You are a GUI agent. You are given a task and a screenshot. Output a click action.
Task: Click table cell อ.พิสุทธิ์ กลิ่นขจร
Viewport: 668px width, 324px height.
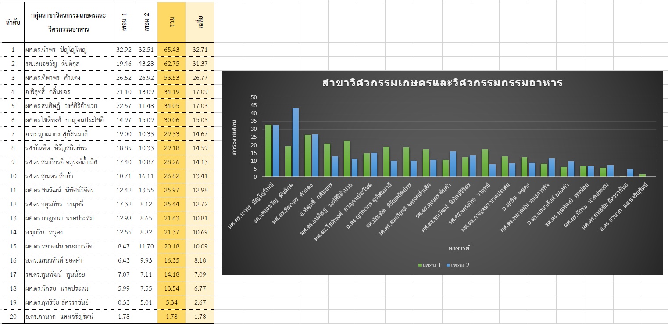tap(68, 92)
